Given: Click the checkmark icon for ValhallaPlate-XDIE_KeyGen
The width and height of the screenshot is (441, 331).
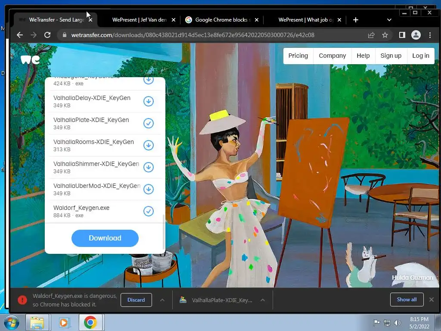Looking at the screenshot, I should (149, 123).
